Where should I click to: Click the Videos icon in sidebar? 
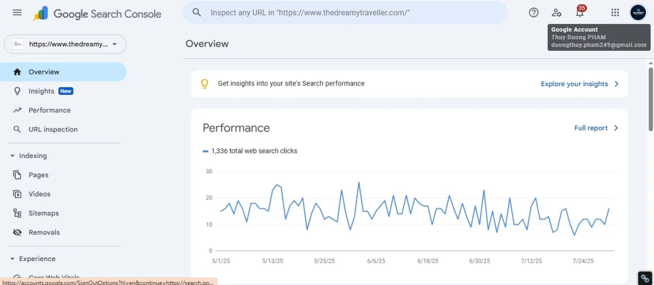click(17, 194)
